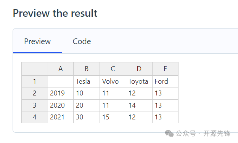Select the 2020 cell
Image resolution: width=238 pixels, height=143 pixels.
coord(61,105)
